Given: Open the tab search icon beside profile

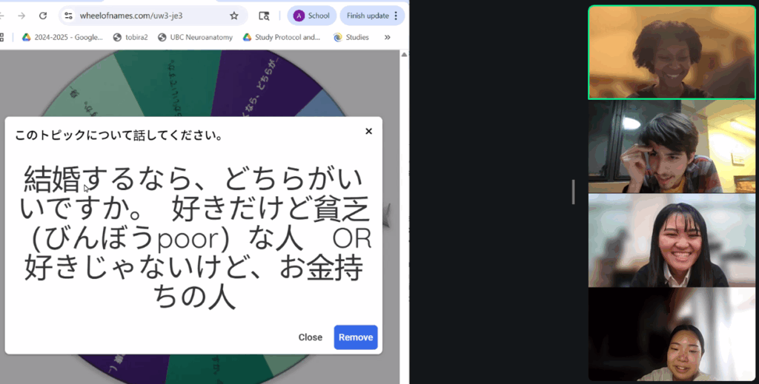Looking at the screenshot, I should tap(264, 16).
